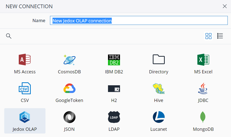Switch to grid view layout
The image size is (231, 137).
(x=208, y=36)
